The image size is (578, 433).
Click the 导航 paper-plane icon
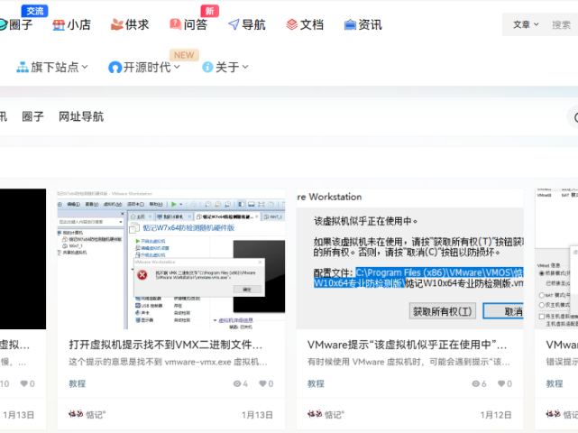[x=234, y=24]
